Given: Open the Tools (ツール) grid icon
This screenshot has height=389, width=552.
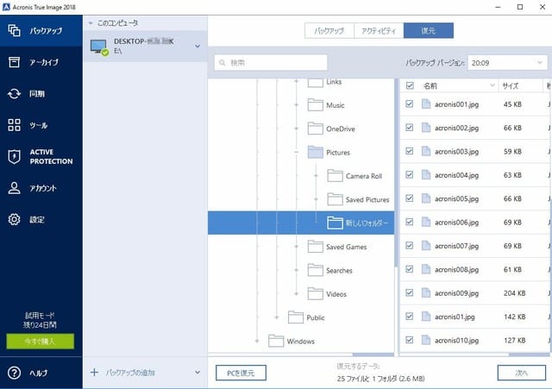Looking at the screenshot, I should click(14, 125).
